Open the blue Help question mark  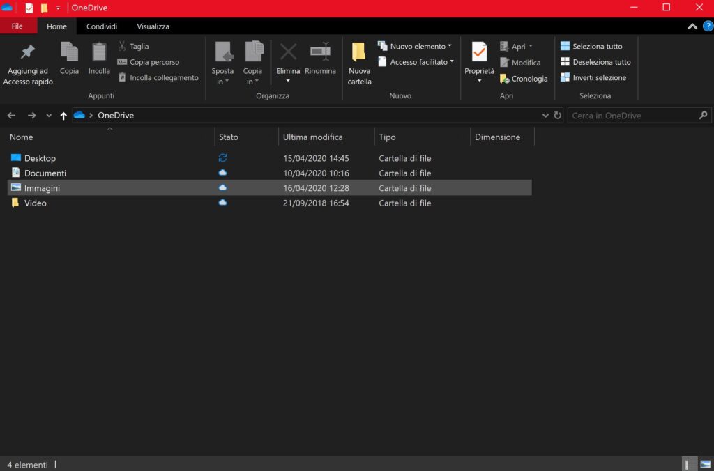[x=708, y=26]
